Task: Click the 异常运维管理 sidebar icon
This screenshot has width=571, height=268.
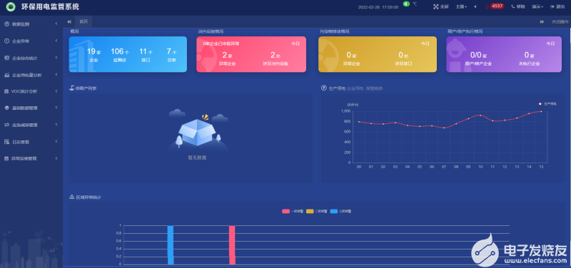Action: click(6, 158)
